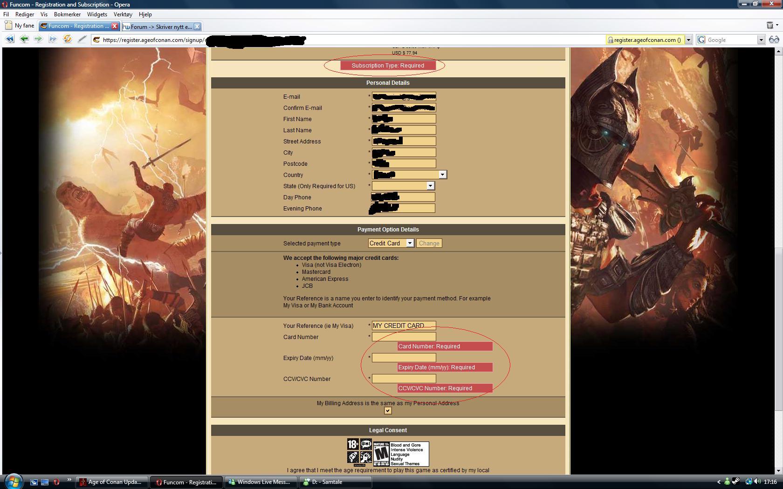The height and width of the screenshot is (489, 783).
Task: Open the Bokmerker menu
Action: 68,14
